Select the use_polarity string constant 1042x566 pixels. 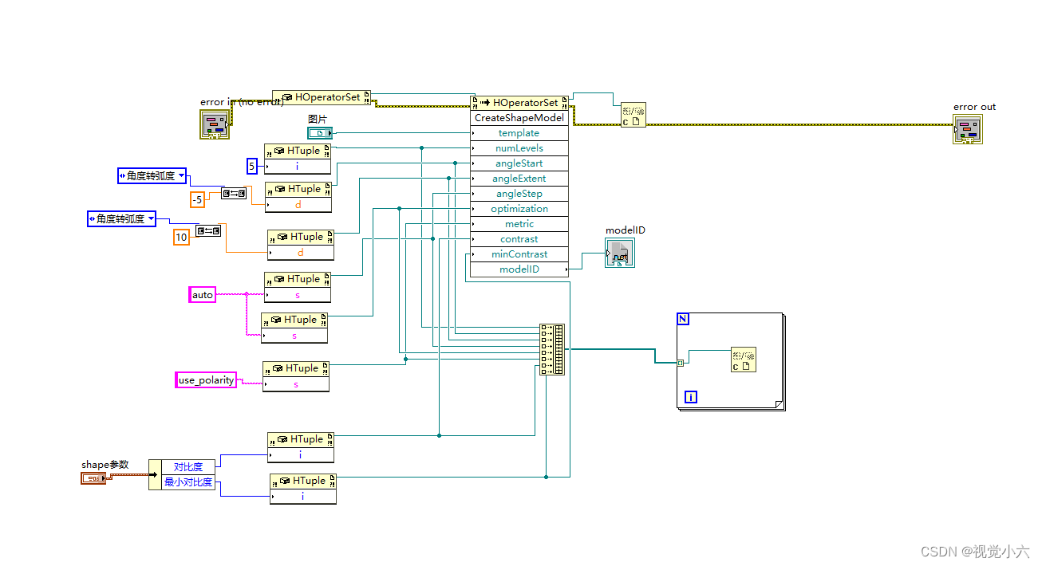[x=206, y=380]
